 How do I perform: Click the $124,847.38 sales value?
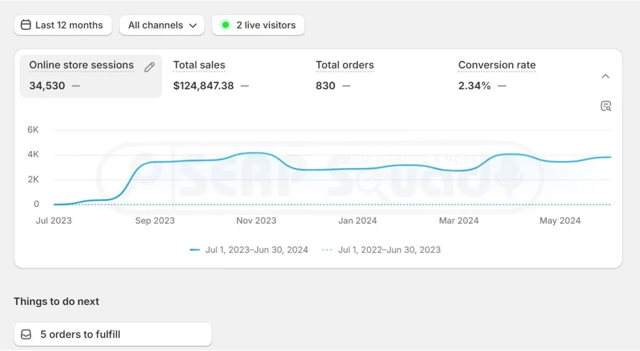203,85
